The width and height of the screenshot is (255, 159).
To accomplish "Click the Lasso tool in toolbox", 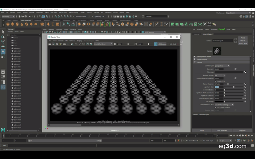I will click(x=3, y=37).
